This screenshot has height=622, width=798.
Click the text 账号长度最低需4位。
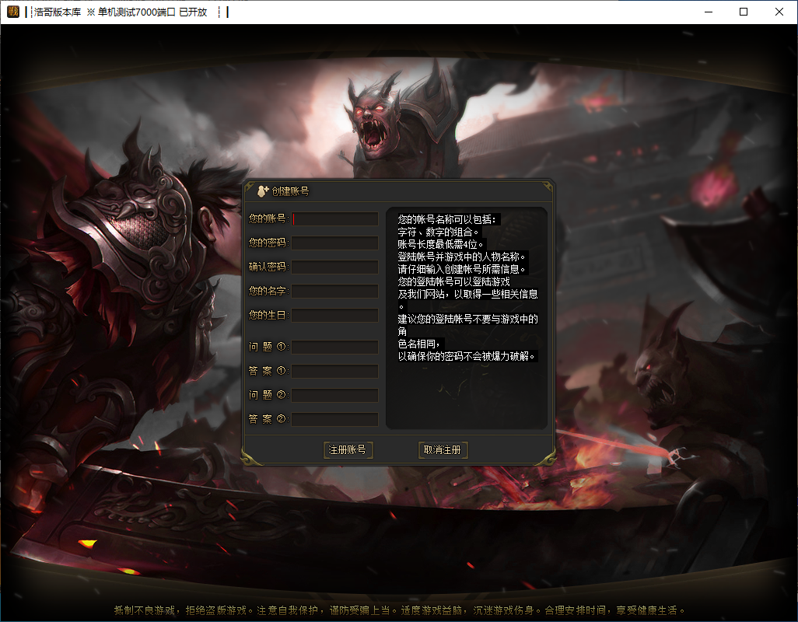[x=441, y=244]
